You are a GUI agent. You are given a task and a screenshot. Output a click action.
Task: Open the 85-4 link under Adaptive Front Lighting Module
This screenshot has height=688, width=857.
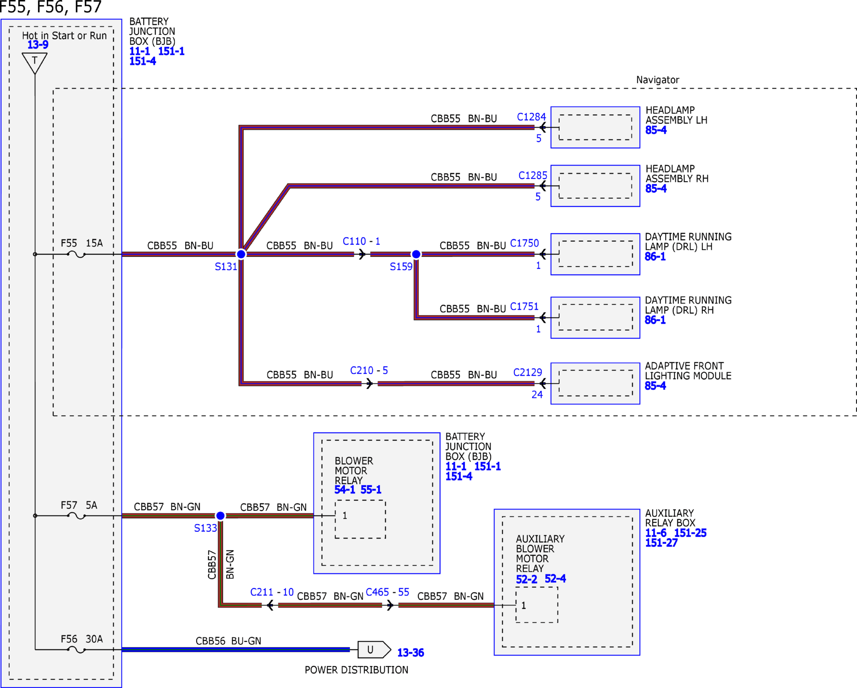pyautogui.click(x=655, y=386)
